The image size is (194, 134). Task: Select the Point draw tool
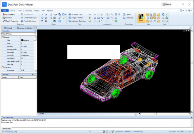click(51, 21)
